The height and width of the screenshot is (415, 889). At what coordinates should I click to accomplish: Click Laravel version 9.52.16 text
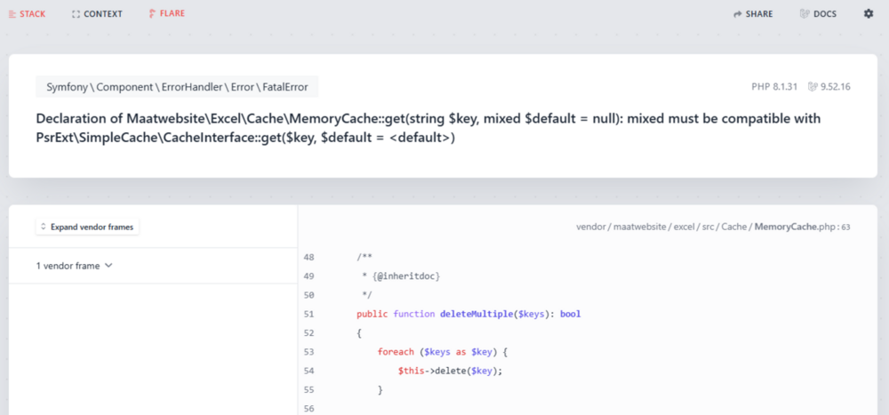point(835,87)
